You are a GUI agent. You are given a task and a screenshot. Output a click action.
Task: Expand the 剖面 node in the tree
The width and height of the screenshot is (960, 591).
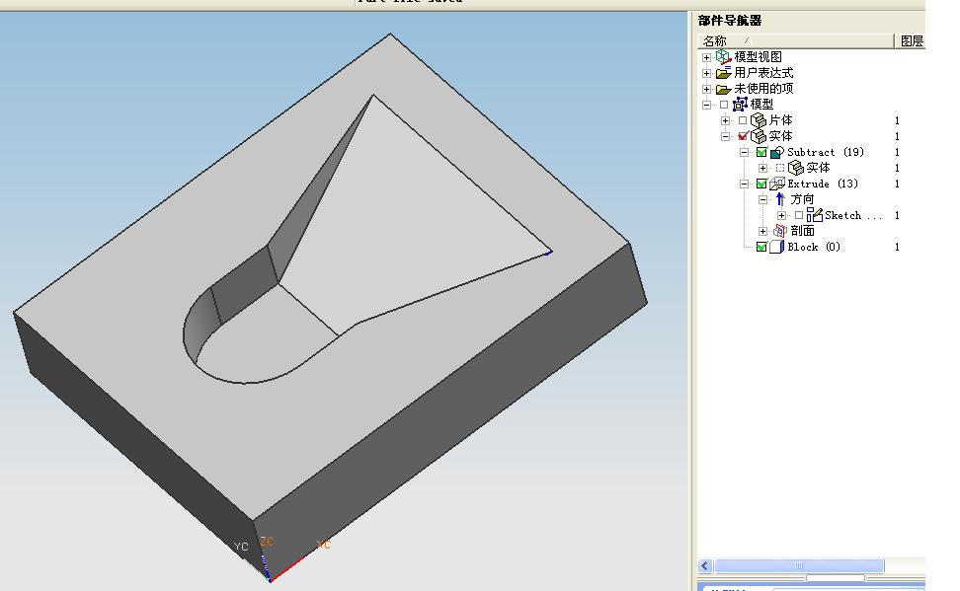(761, 231)
